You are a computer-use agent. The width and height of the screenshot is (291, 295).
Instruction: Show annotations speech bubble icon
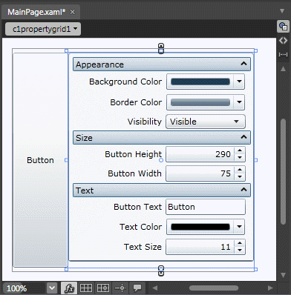tap(137, 288)
